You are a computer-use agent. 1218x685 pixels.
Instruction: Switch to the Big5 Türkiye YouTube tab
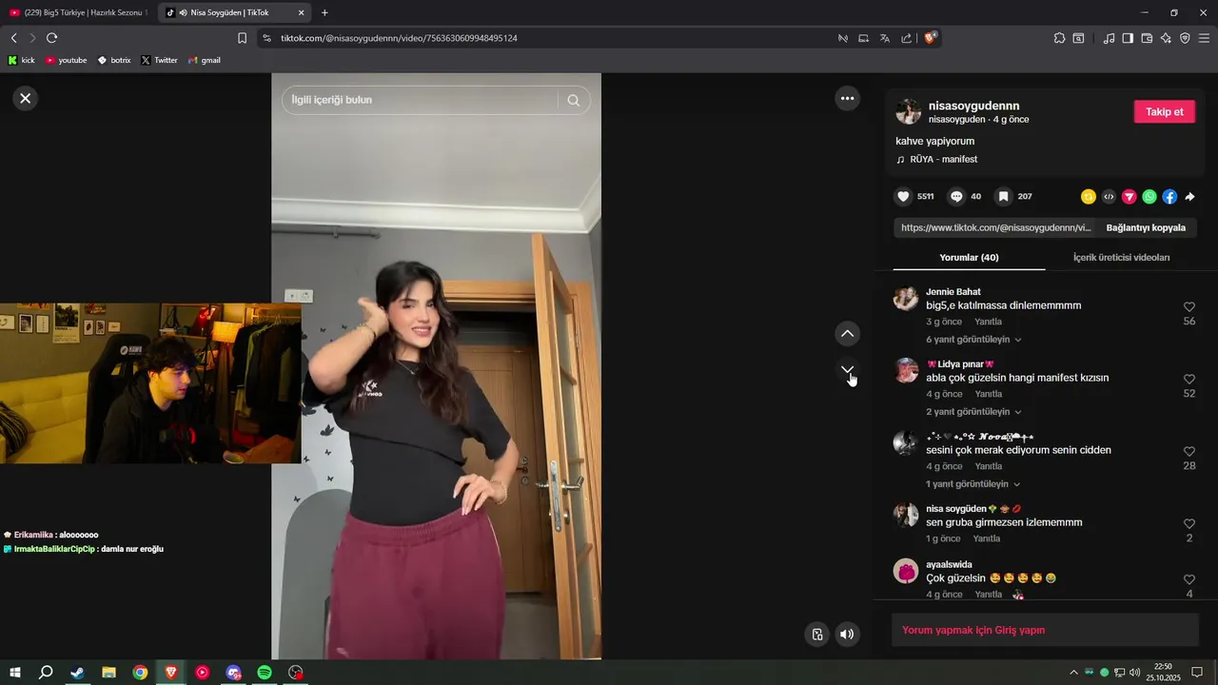coord(78,12)
